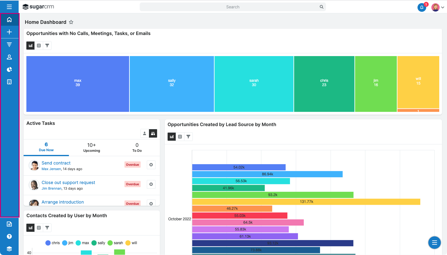Click the plus quick create icon
Screen dimensions: 447x255
(9, 32)
